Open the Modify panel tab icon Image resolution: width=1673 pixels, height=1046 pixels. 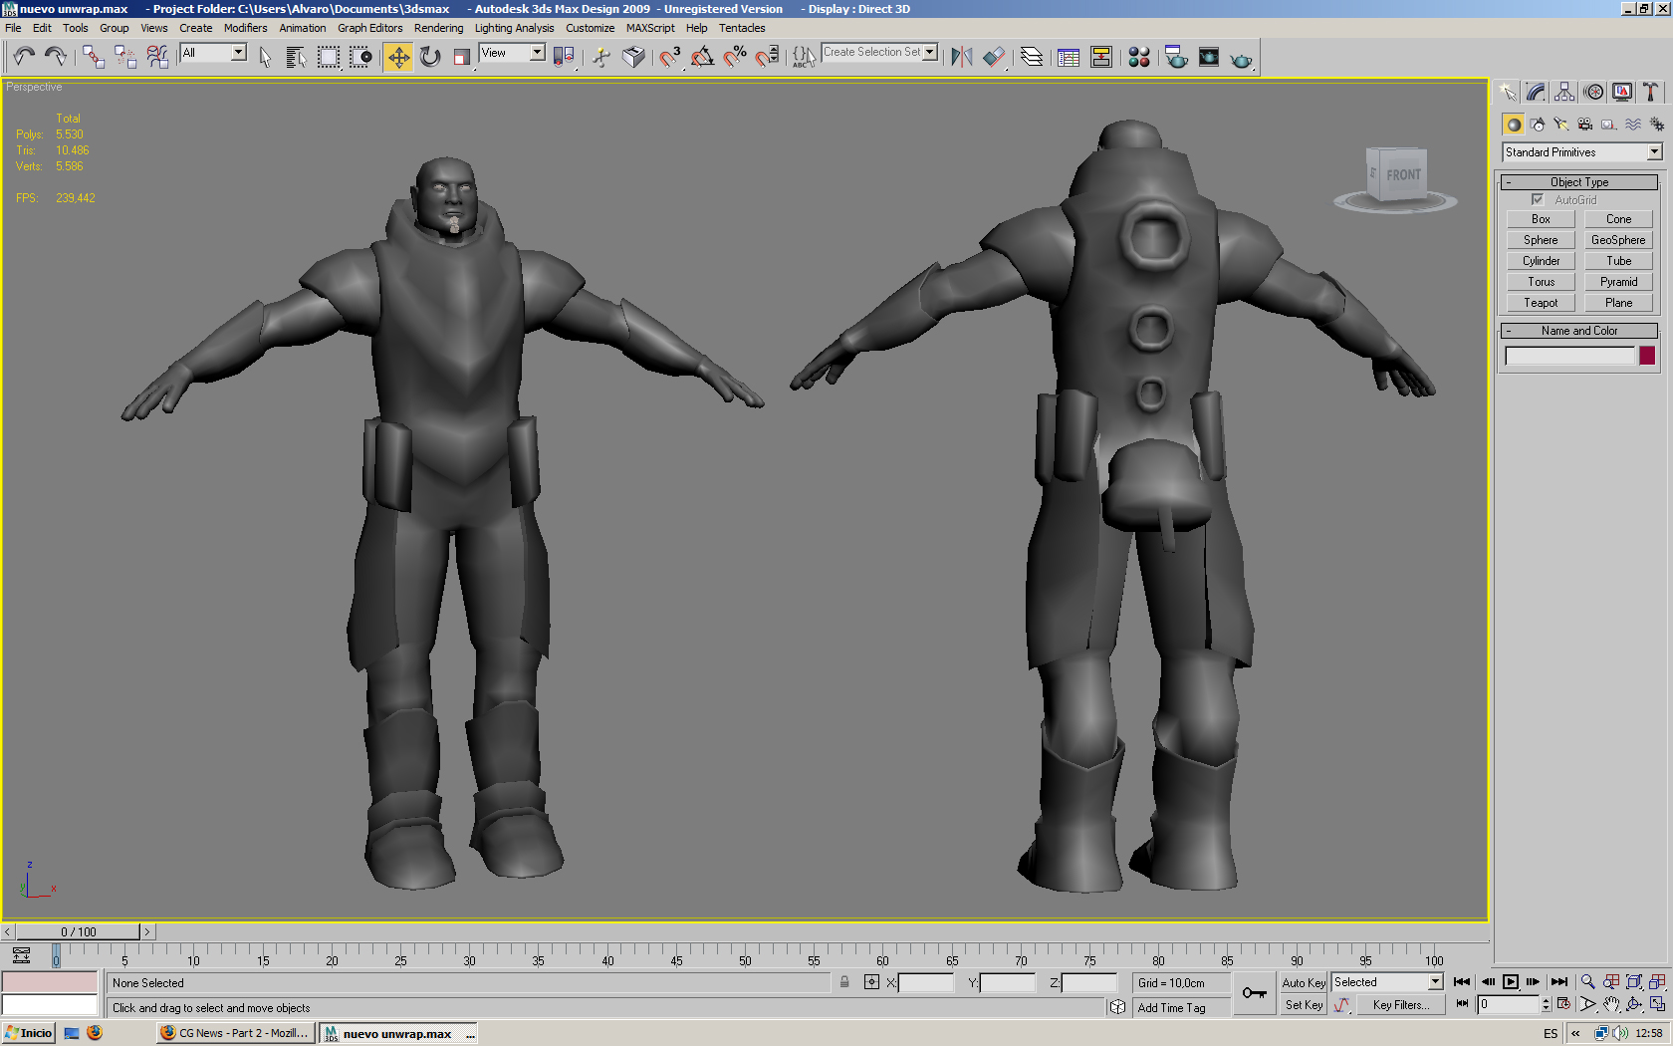click(1536, 93)
